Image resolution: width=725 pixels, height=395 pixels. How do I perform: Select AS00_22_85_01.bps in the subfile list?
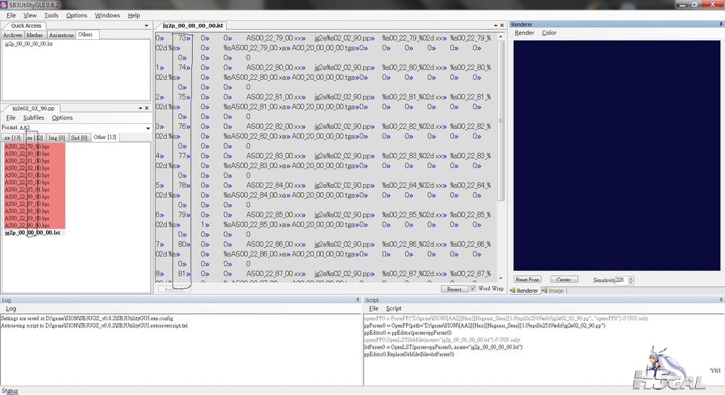tap(27, 189)
